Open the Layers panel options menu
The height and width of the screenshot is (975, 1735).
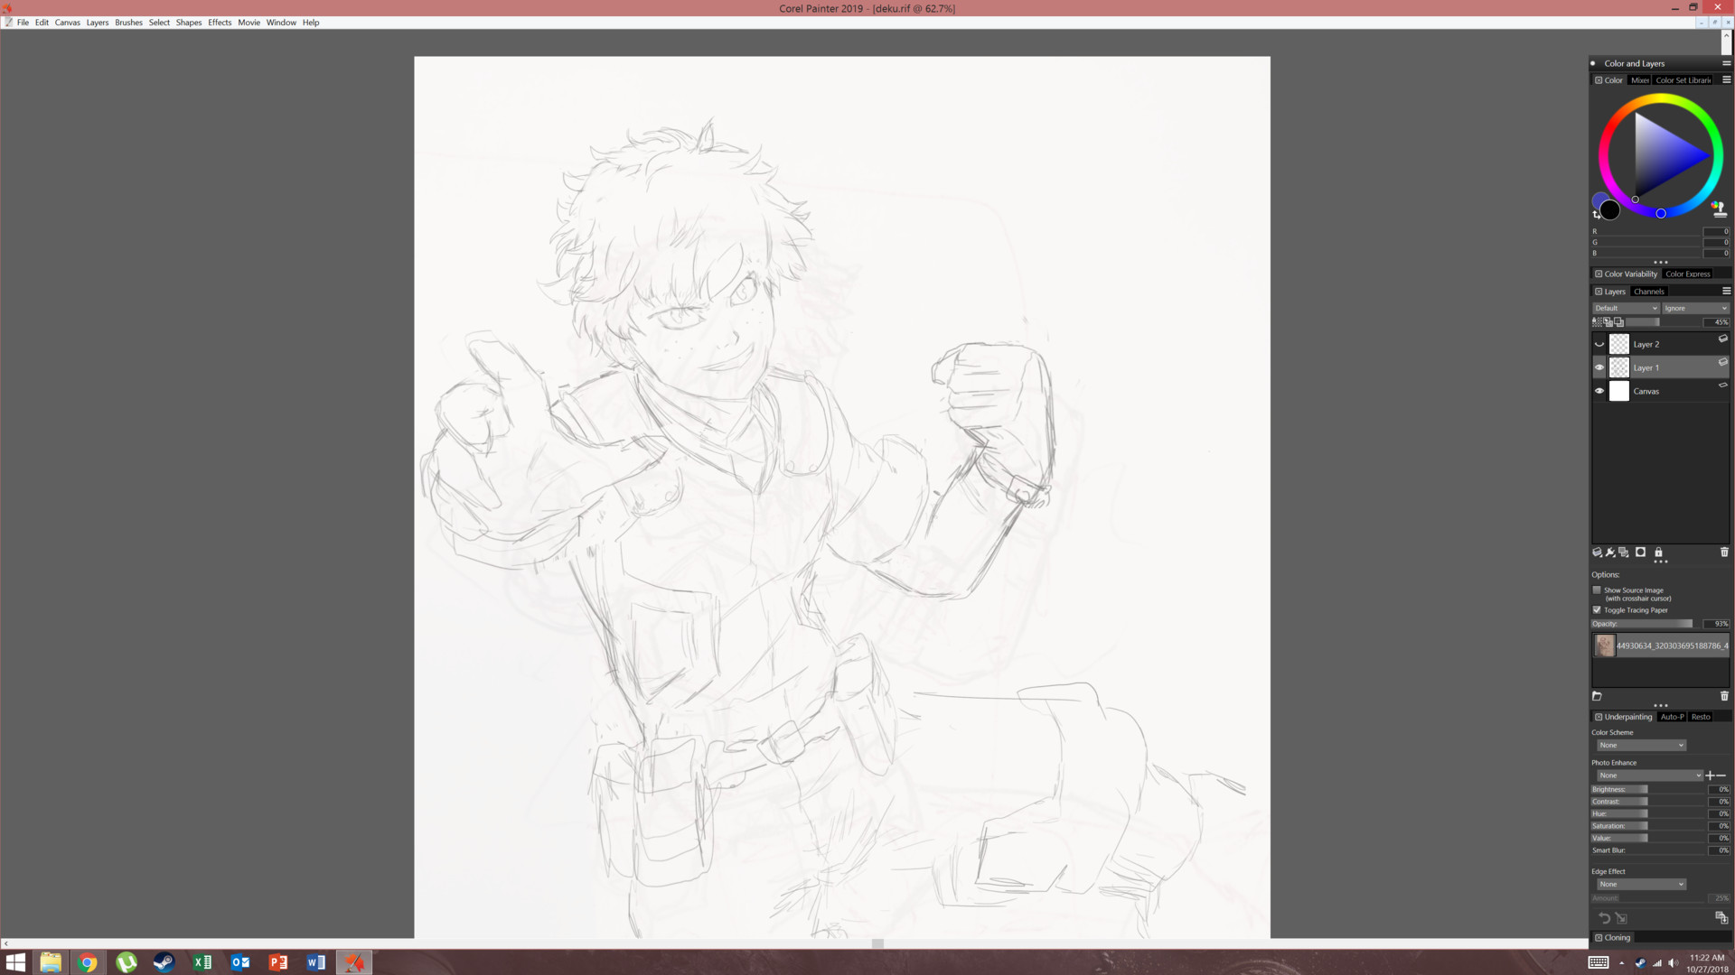click(x=1726, y=291)
